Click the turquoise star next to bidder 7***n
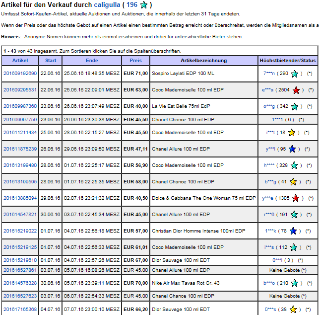 tap(295, 74)
